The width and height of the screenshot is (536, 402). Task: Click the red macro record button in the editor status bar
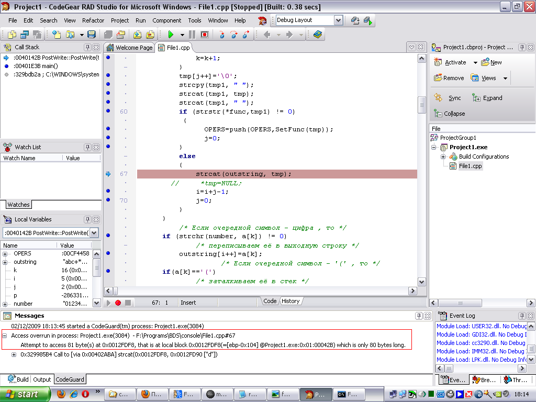pyautogui.click(x=118, y=303)
